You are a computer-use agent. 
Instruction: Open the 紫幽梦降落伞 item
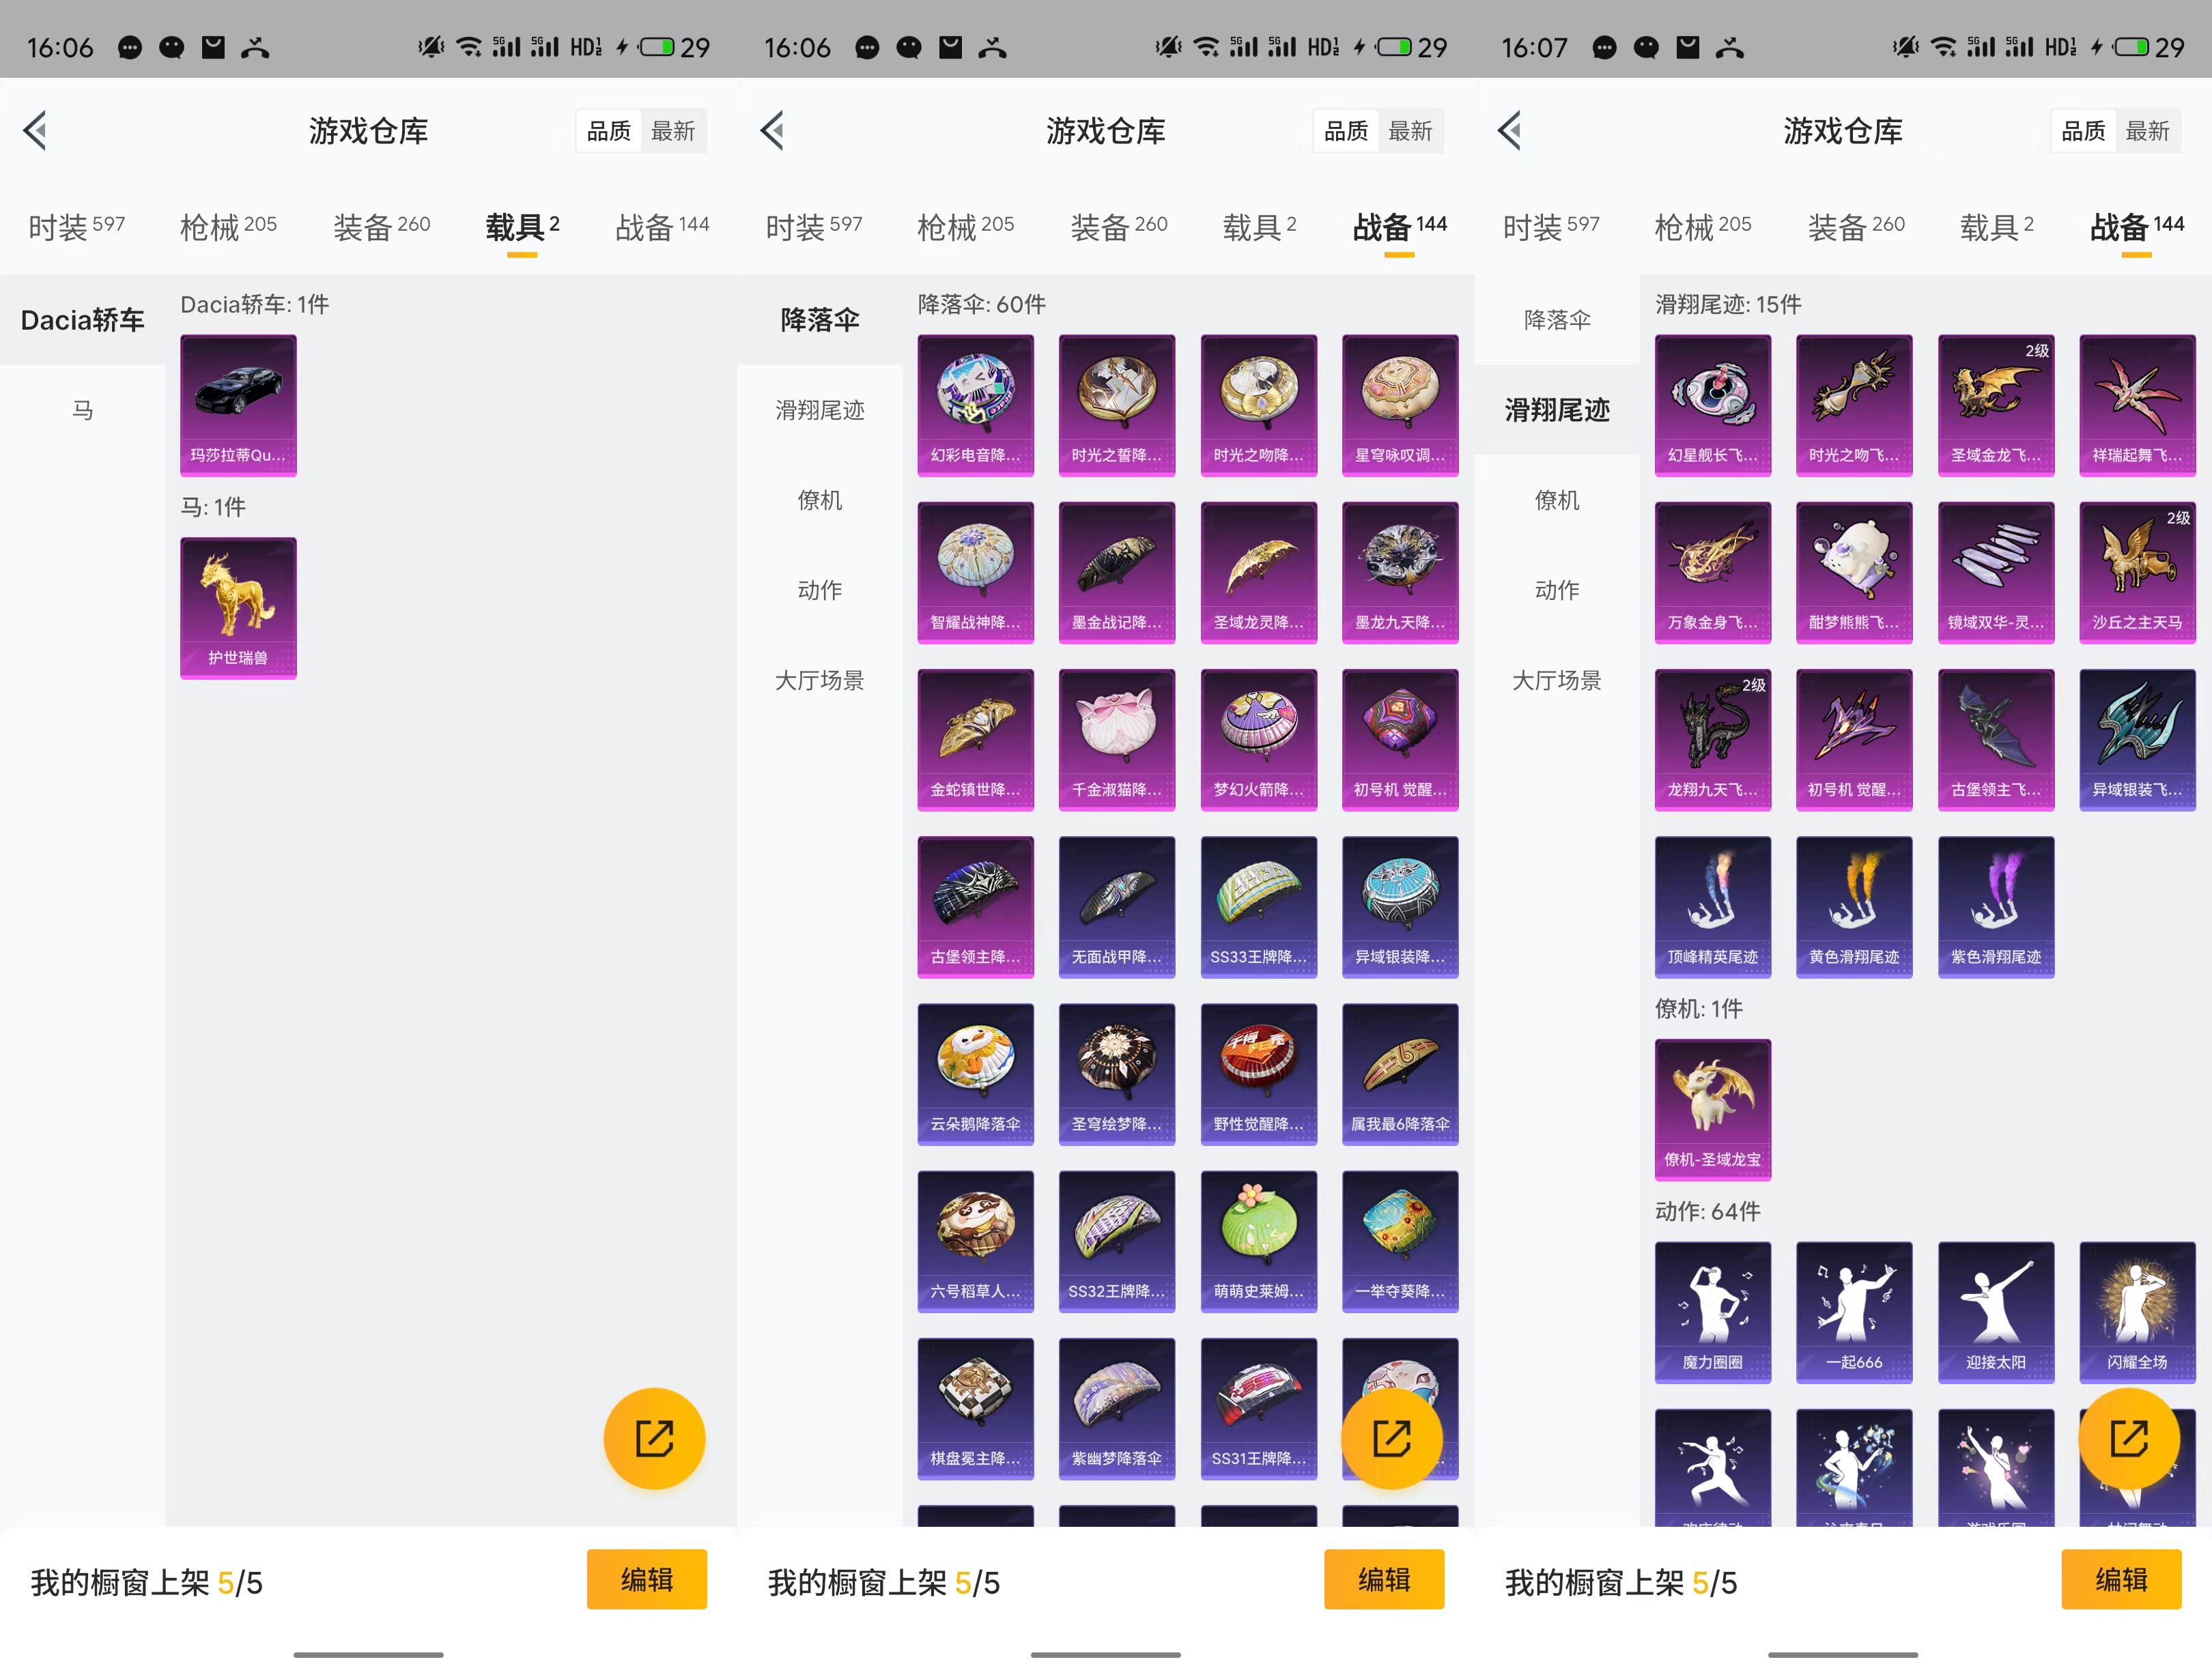click(1117, 1408)
